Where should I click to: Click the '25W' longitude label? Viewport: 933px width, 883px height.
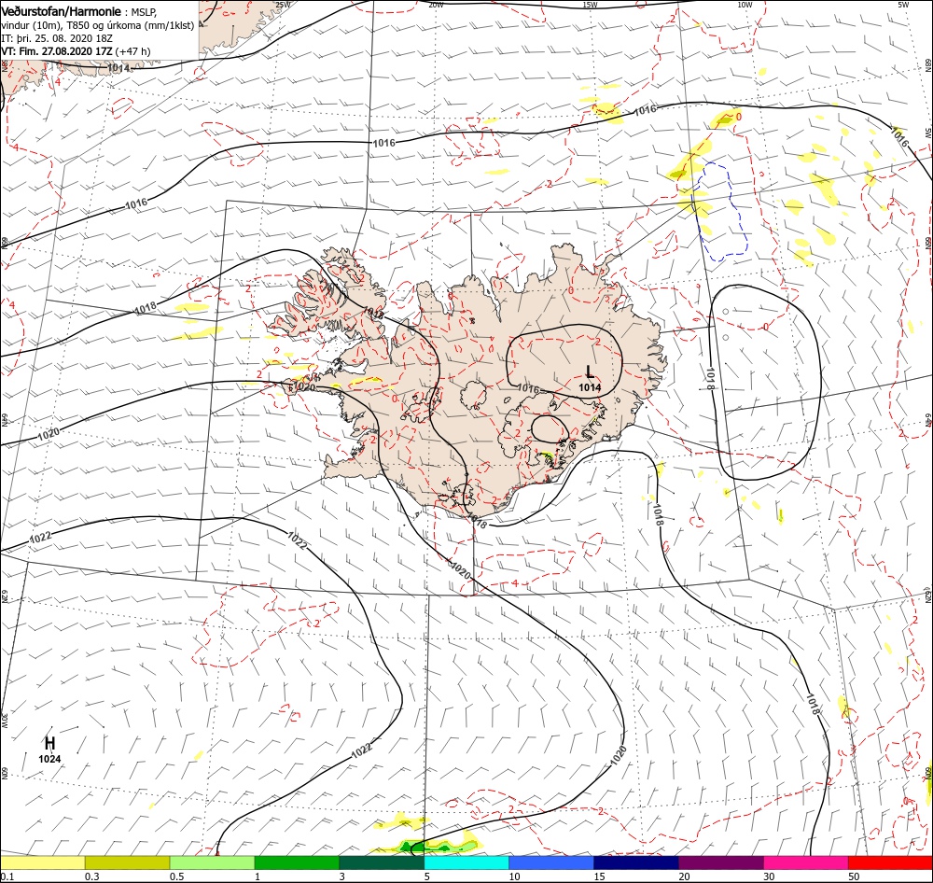click(x=284, y=5)
